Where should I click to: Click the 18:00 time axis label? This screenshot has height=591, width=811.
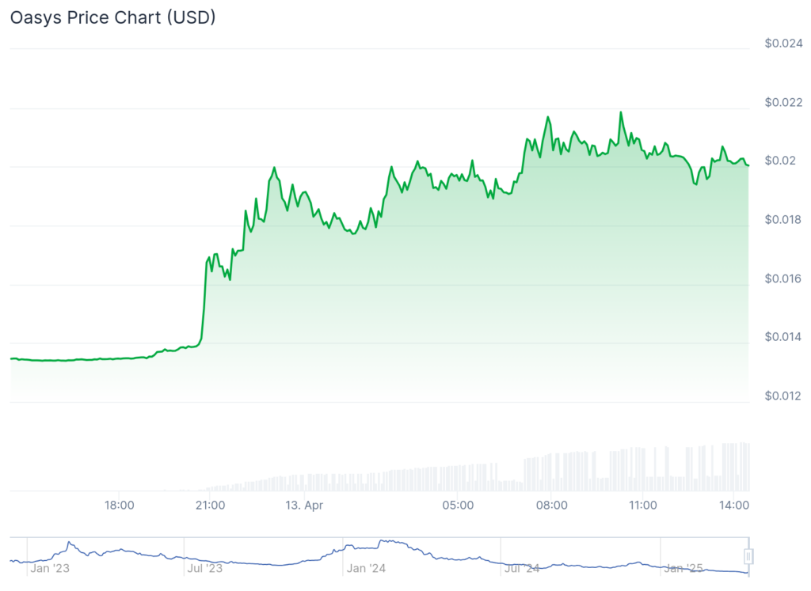(119, 505)
